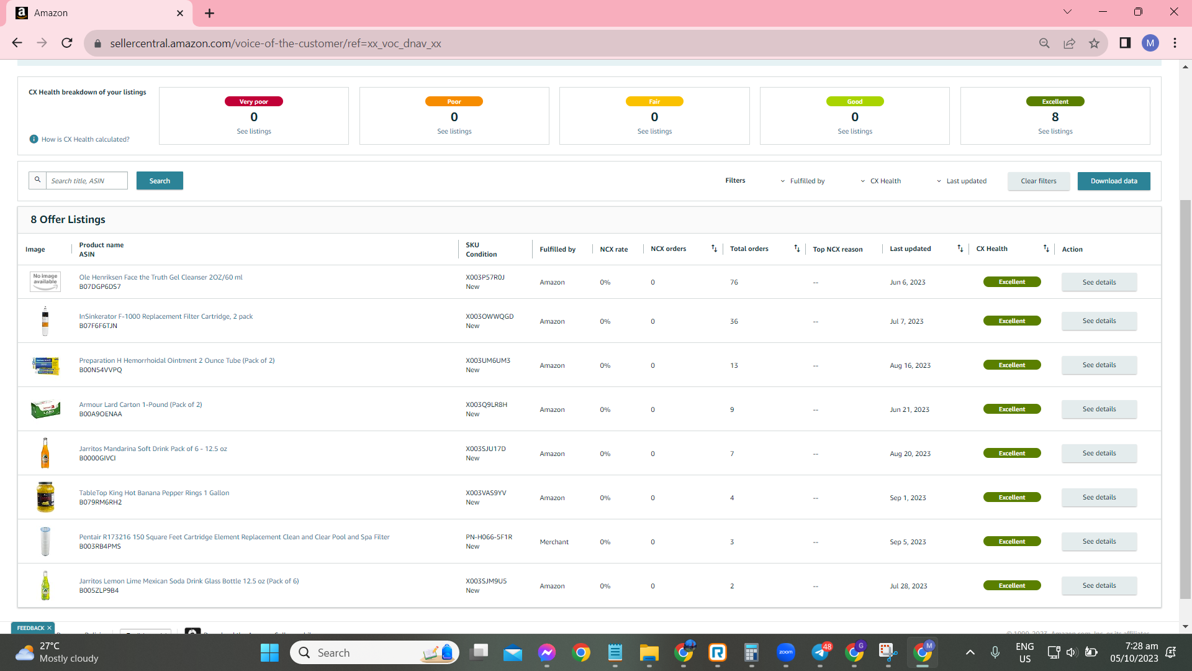This screenshot has height=671, width=1192.
Task: Reload the Seller Central page
Action: point(67,43)
